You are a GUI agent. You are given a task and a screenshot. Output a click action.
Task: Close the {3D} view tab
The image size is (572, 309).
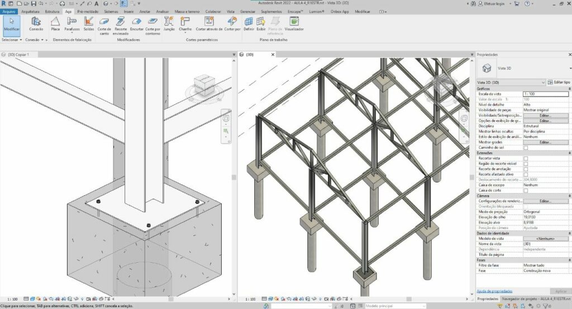tap(273, 55)
